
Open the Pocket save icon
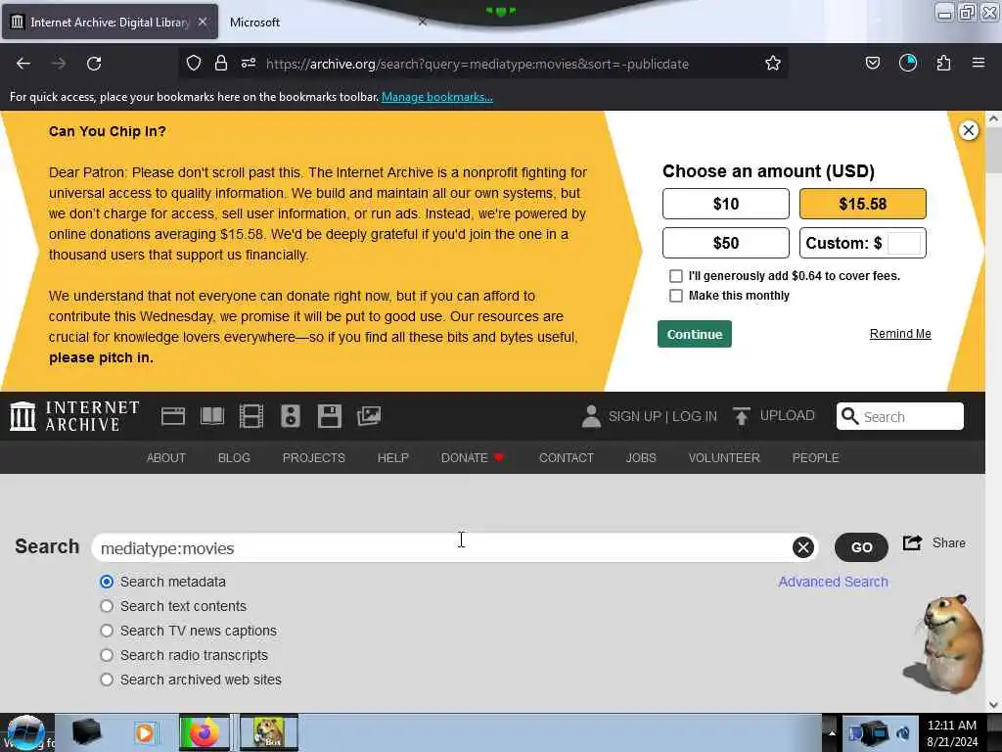coord(872,63)
